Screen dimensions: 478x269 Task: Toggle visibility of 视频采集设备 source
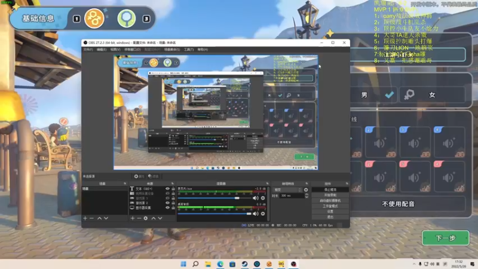[167, 193]
